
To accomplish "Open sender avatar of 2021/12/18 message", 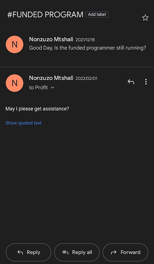I will pyautogui.click(x=15, y=44).
